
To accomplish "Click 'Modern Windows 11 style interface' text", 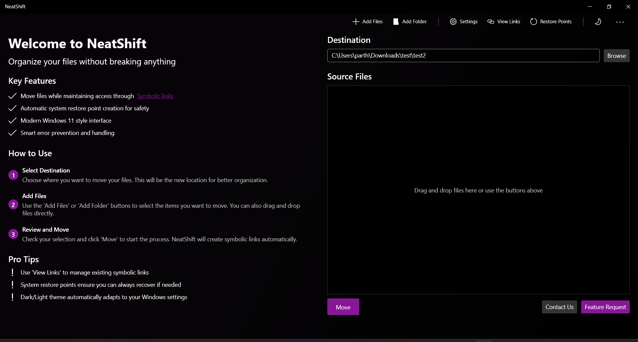I will [x=66, y=121].
